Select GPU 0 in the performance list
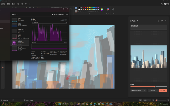The image size is (170, 106). (20, 48)
